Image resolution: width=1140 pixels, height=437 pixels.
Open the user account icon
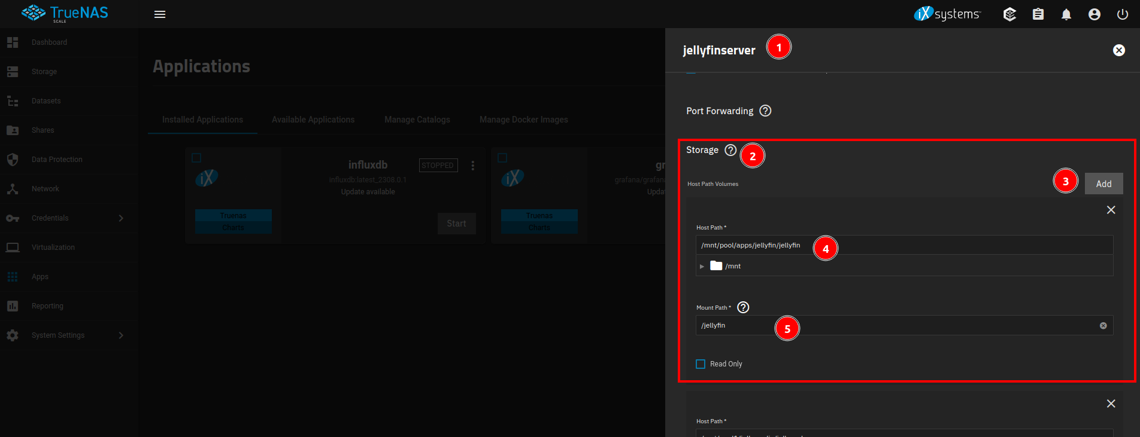[1094, 14]
